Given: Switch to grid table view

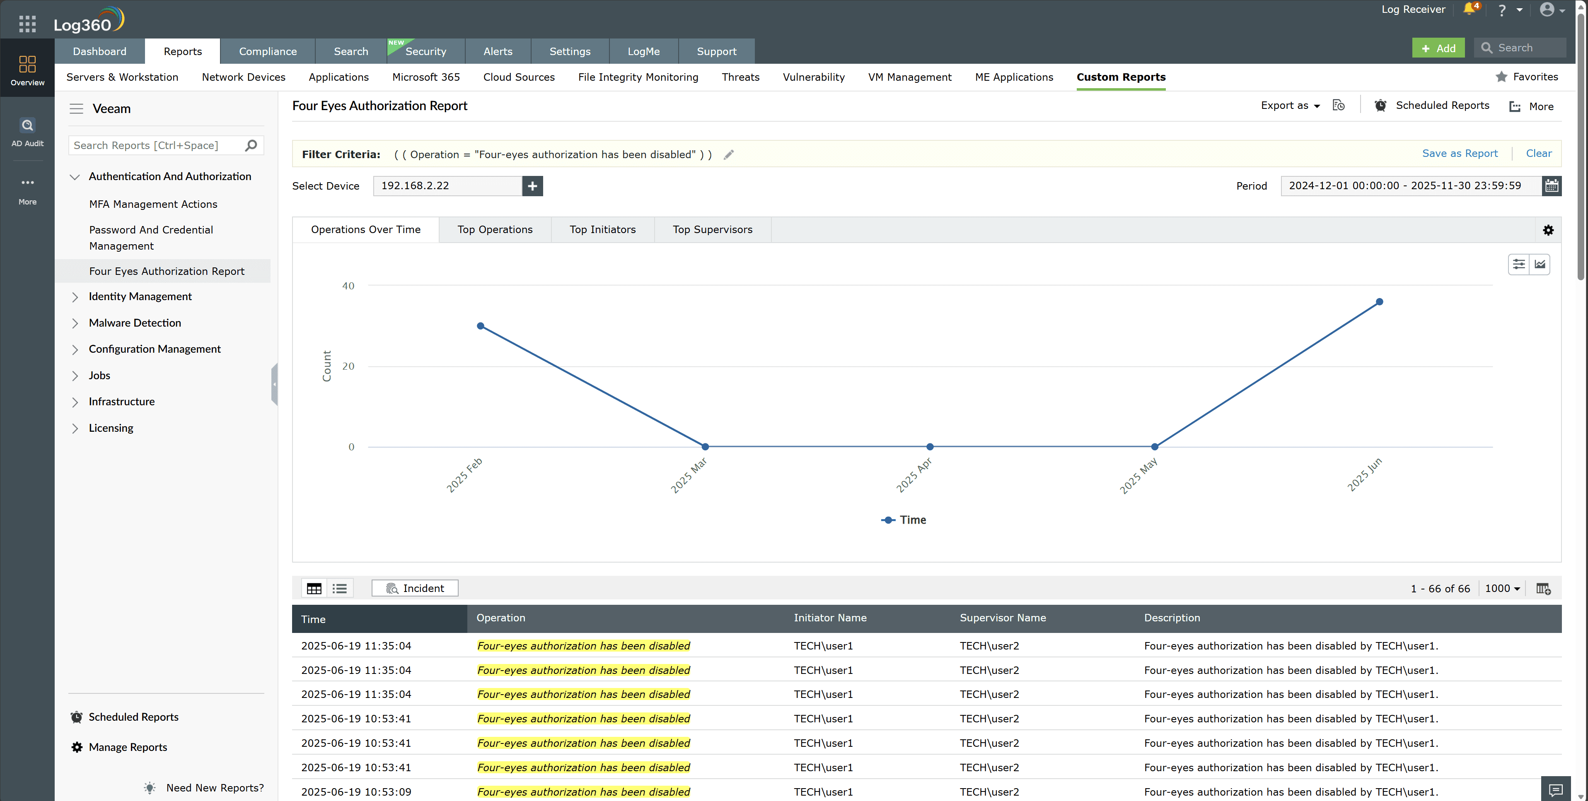Looking at the screenshot, I should tap(314, 588).
